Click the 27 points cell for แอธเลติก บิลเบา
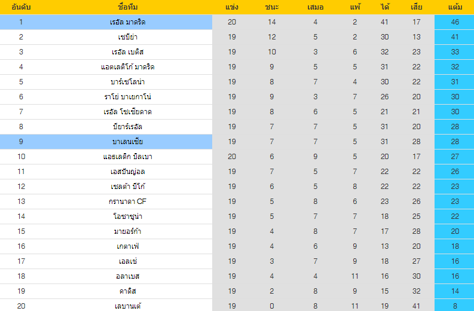The width and height of the screenshot is (474, 311). click(455, 157)
